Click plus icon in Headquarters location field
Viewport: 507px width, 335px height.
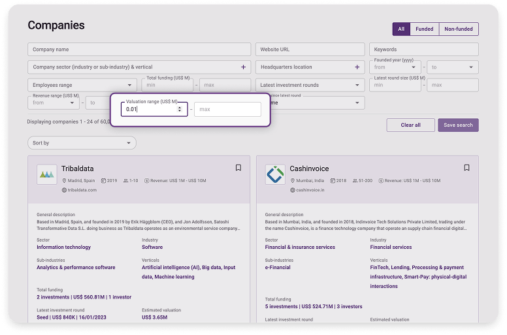(x=357, y=67)
